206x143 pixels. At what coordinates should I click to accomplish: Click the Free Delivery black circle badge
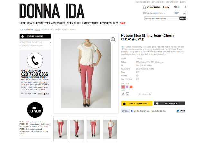[x=35, y=110]
